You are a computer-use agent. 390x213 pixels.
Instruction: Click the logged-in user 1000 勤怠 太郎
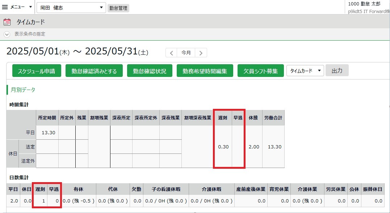pyautogui.click(x=364, y=4)
